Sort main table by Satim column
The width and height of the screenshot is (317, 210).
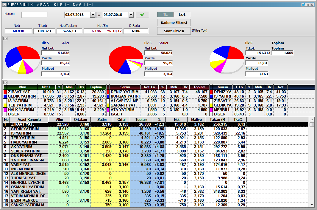(x=102, y=120)
